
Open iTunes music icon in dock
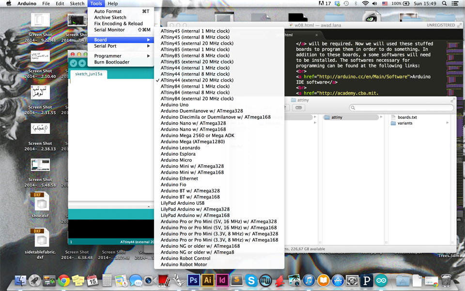(309, 281)
